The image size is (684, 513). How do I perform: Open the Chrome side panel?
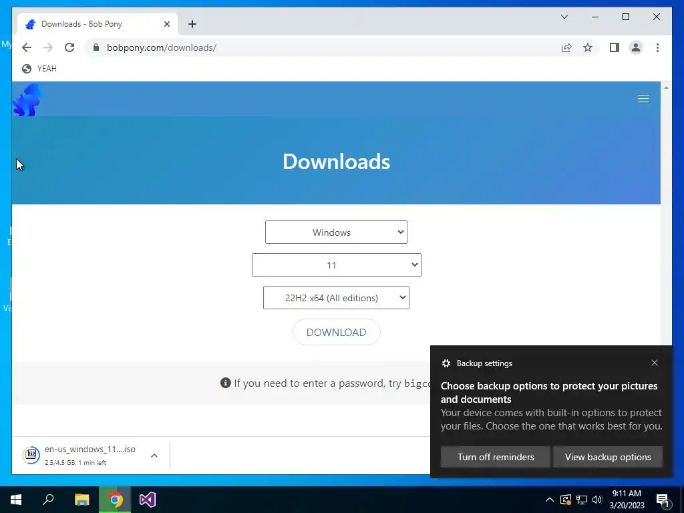point(615,47)
